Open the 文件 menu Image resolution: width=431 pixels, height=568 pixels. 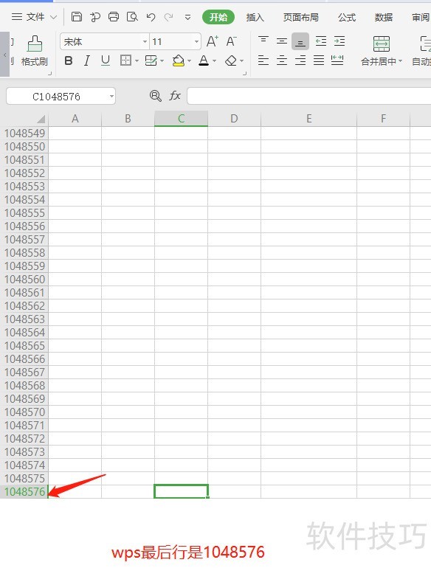click(34, 17)
